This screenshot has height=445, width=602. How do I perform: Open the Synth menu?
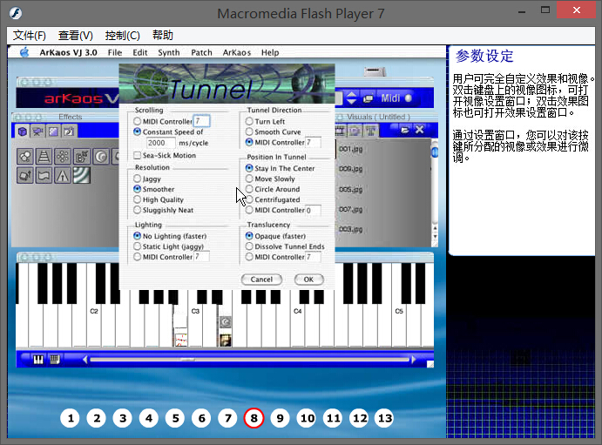tap(168, 52)
